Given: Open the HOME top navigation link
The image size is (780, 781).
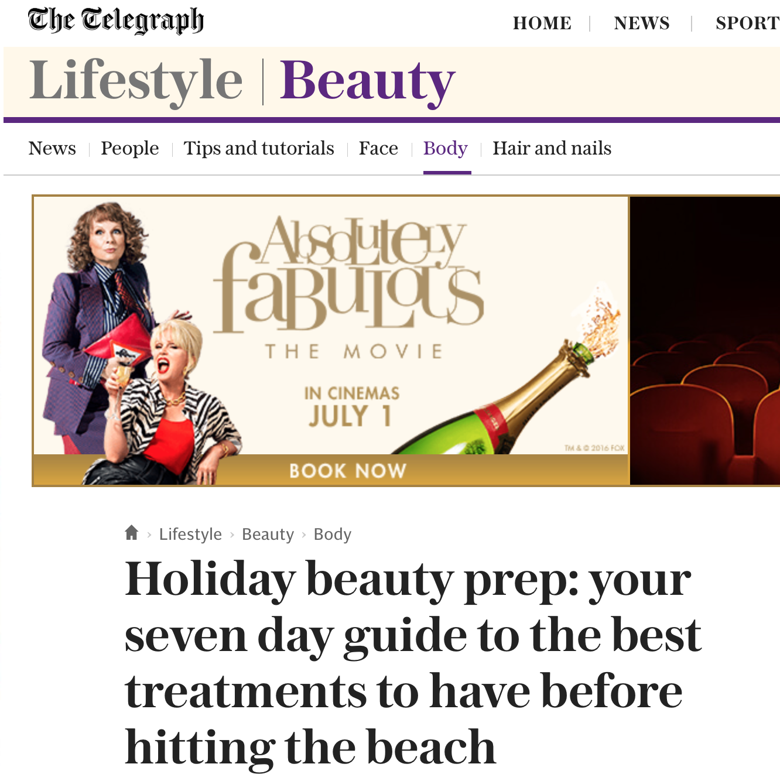Looking at the screenshot, I should point(542,23).
